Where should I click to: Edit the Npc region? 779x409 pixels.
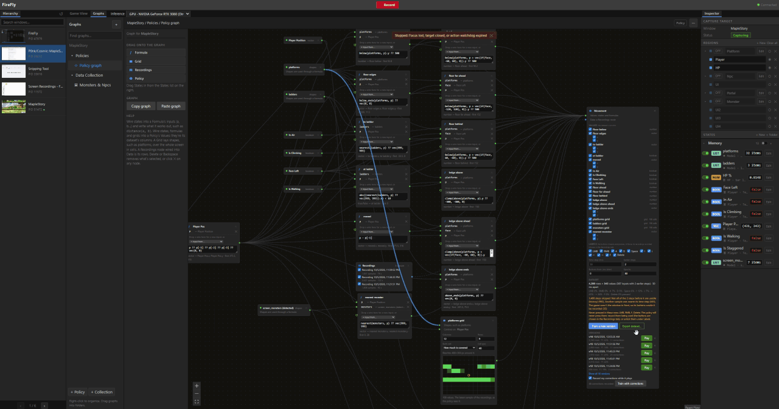click(761, 76)
